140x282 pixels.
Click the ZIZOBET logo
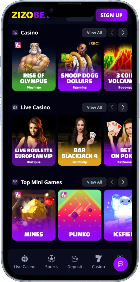click(30, 15)
